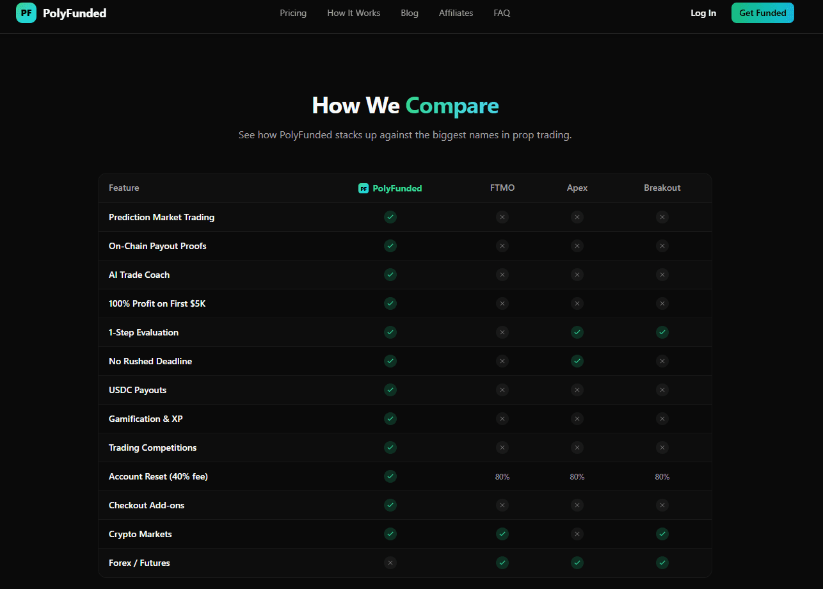823x589 pixels.
Task: Click FTMO's cross icon for AI Trade Coach
Action: click(502, 275)
